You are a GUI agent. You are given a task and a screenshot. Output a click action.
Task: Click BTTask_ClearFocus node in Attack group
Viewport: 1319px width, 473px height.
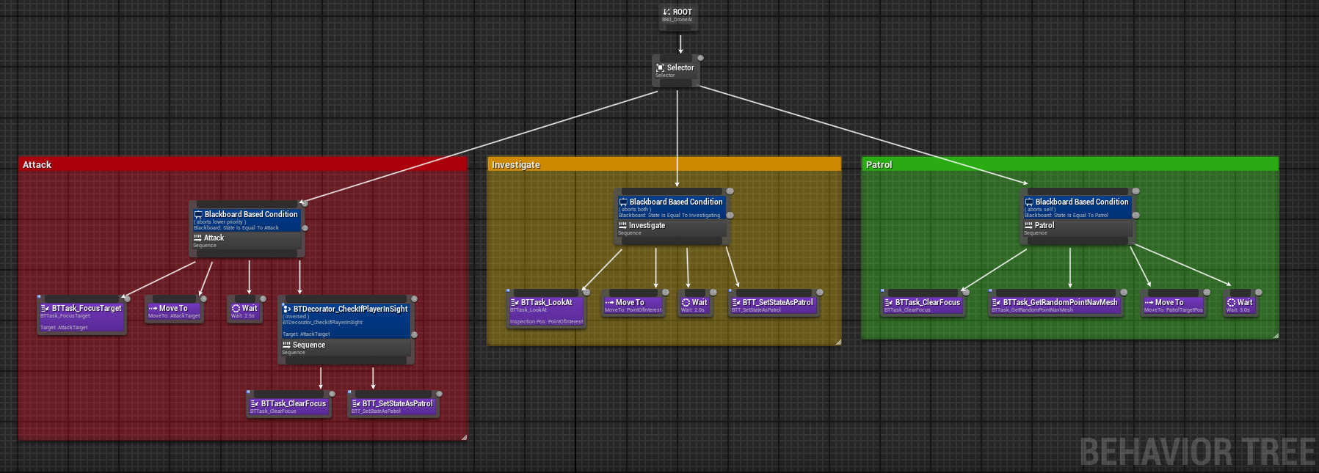tap(288, 406)
